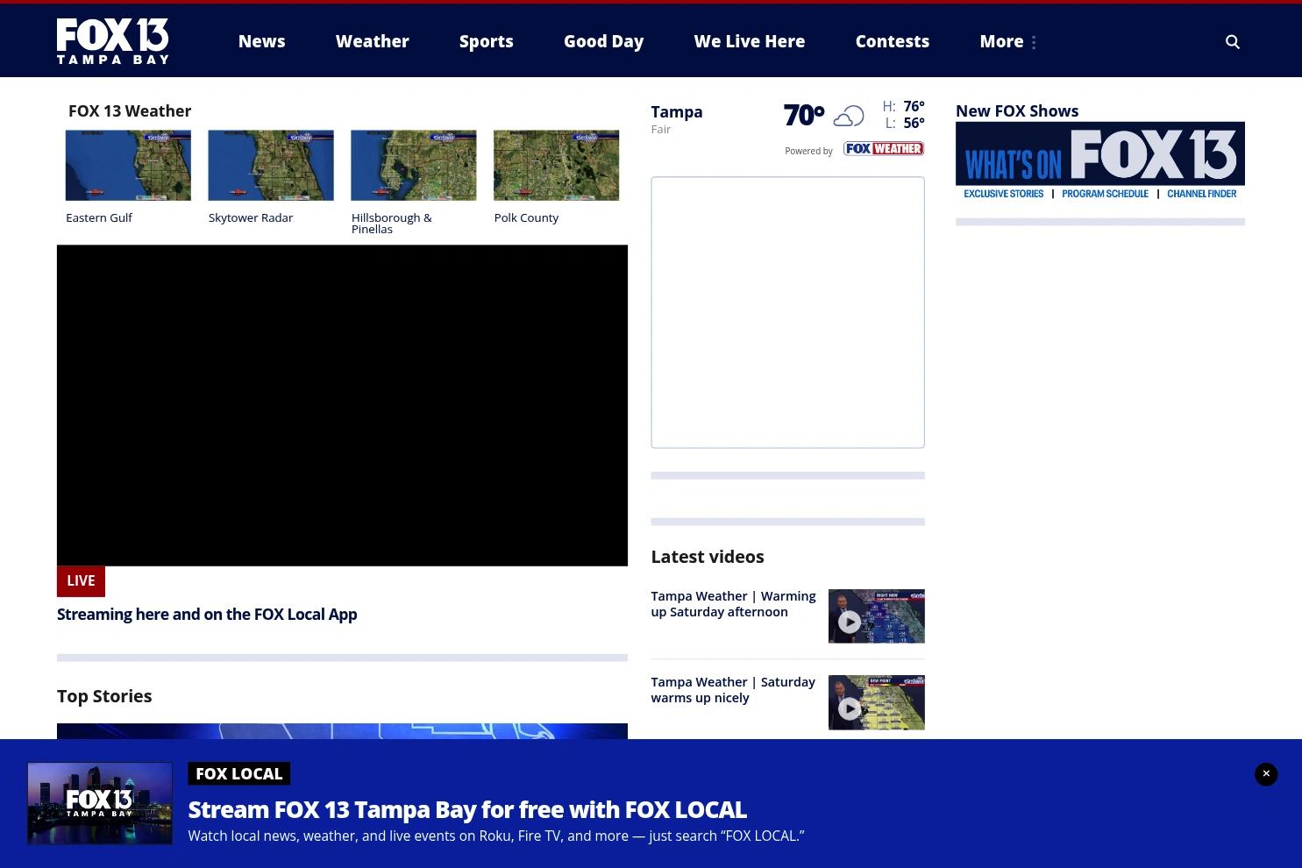Click the Stream FOX 13 Tampa Bay headline
The height and width of the screenshot is (868, 1302).
coord(467,808)
